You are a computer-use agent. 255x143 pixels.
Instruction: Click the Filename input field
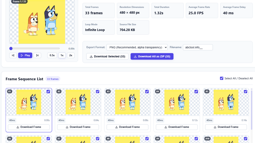coord(198,47)
